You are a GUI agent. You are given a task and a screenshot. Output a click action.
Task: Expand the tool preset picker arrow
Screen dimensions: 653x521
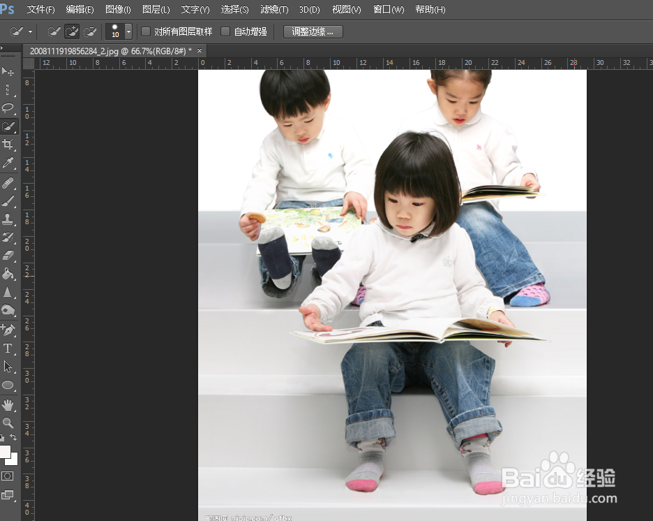click(x=31, y=31)
